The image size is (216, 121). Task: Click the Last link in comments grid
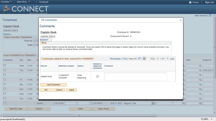(172, 59)
